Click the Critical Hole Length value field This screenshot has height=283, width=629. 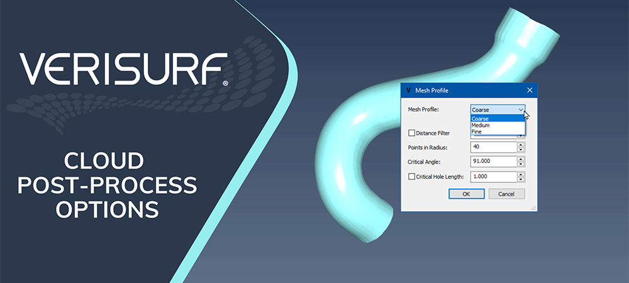(x=493, y=177)
